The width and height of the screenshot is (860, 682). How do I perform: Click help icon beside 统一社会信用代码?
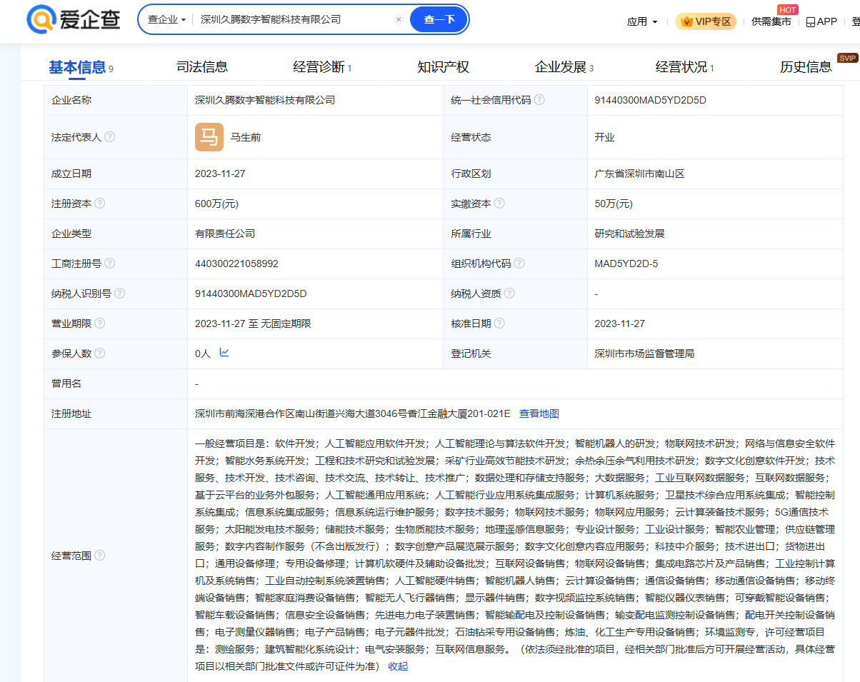[x=539, y=100]
